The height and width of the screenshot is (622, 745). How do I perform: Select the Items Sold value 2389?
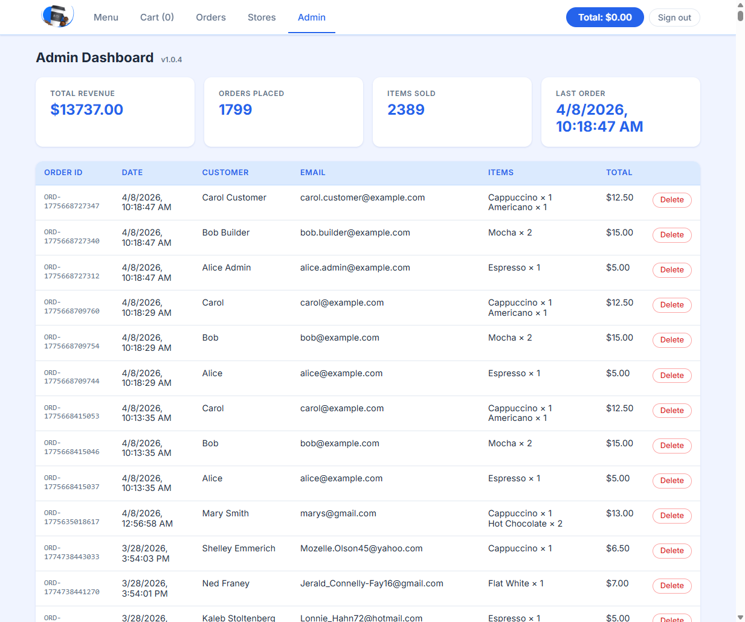(406, 110)
